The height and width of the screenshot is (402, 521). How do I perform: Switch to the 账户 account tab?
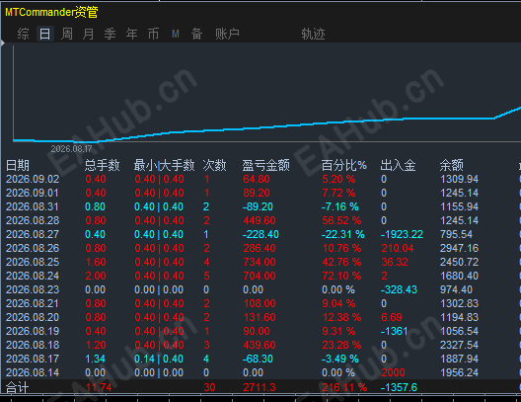227,34
